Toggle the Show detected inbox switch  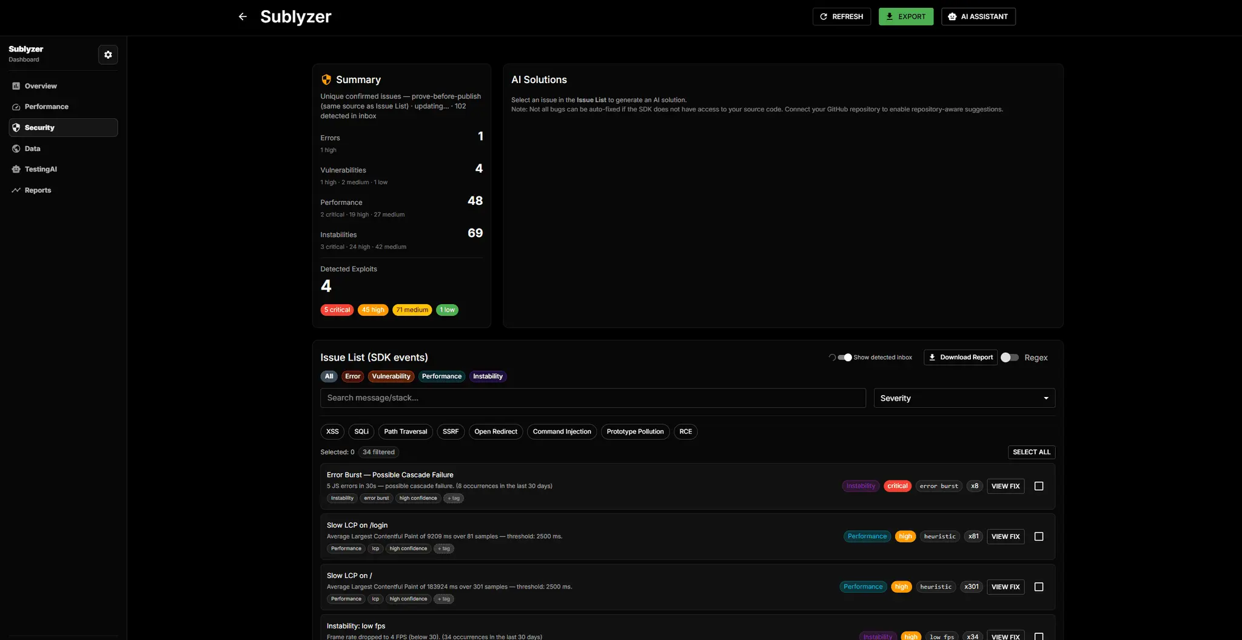click(x=845, y=358)
